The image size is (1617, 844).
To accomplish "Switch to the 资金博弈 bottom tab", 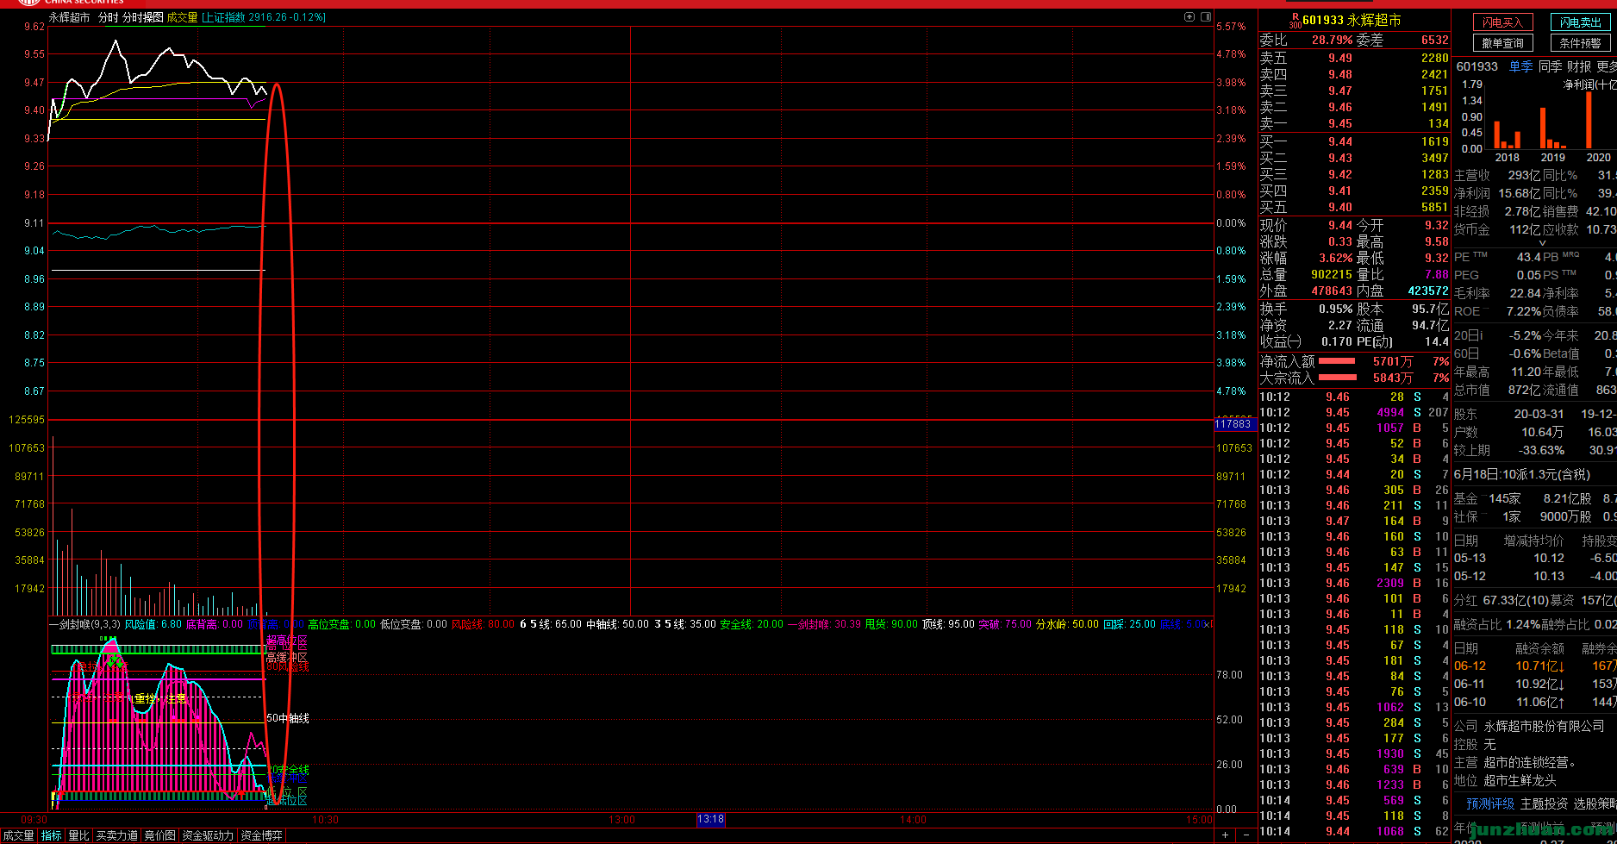I will pyautogui.click(x=261, y=835).
